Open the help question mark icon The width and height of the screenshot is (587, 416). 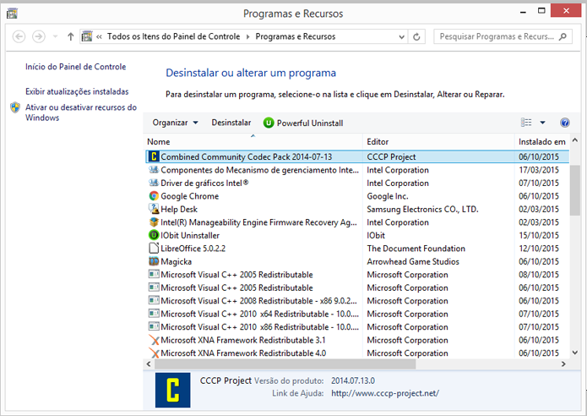(x=564, y=123)
